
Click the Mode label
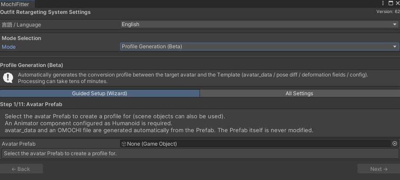9,47
